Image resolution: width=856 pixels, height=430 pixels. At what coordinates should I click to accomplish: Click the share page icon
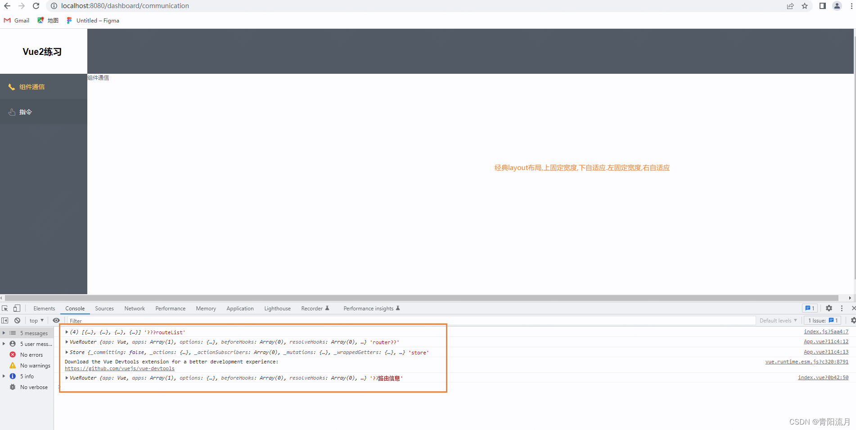790,6
